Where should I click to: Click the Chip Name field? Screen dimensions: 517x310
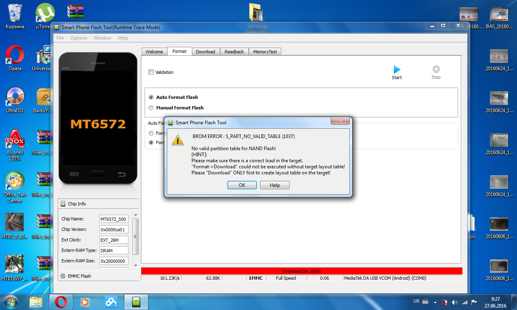click(113, 219)
